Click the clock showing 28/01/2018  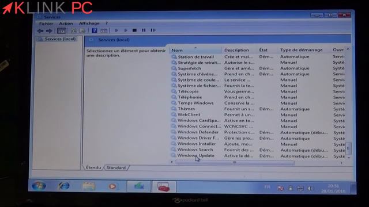pos(333,189)
